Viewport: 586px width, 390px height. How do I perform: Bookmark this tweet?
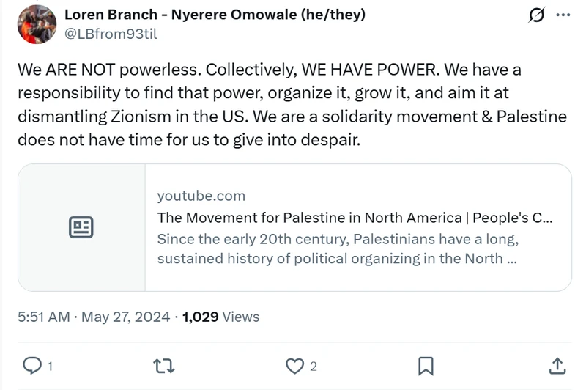click(x=426, y=366)
